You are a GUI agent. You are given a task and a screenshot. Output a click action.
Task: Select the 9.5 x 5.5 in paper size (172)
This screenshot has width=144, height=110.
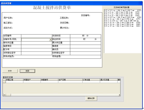(x=123, y=10)
